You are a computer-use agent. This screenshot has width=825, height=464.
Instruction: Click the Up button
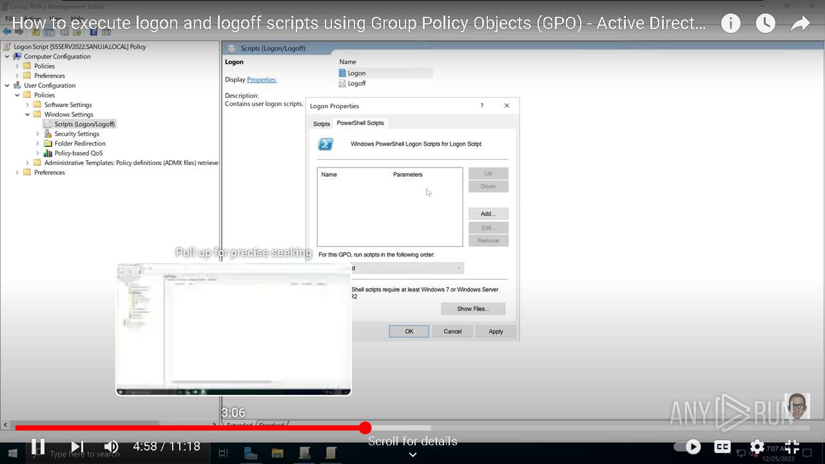point(488,173)
